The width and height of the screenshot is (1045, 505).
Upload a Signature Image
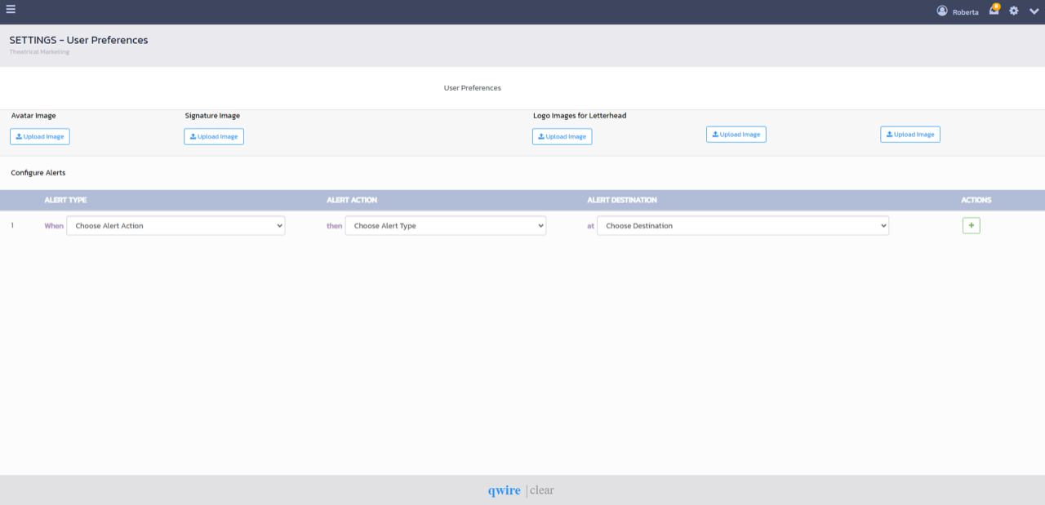coord(214,136)
